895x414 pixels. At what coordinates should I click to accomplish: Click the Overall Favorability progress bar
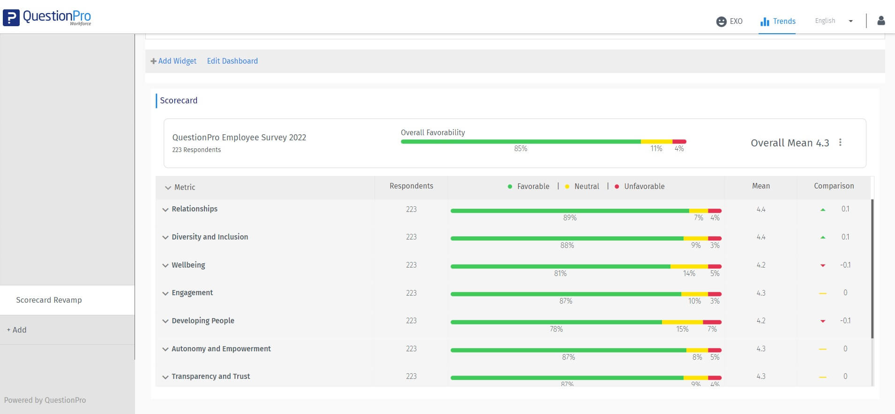tap(543, 141)
